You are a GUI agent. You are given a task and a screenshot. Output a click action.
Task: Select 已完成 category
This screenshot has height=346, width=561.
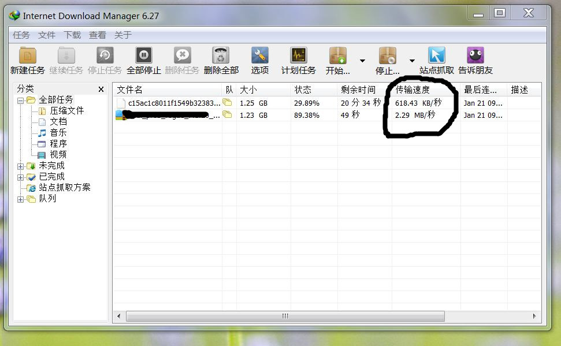coord(51,177)
